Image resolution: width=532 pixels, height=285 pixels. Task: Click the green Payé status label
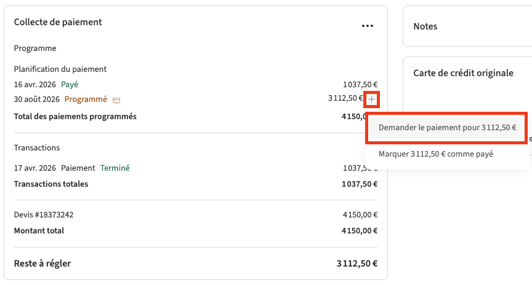coord(70,85)
